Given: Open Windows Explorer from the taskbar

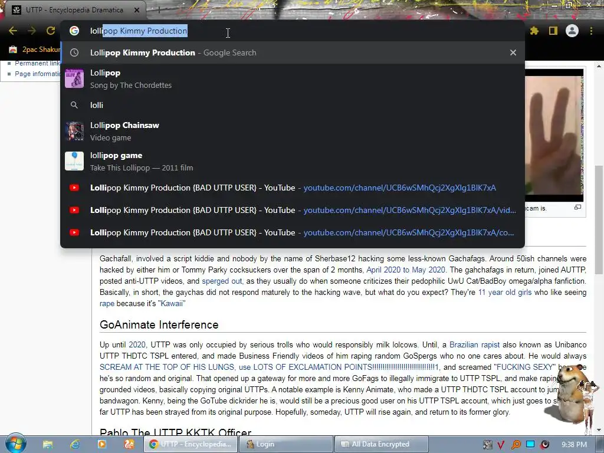Looking at the screenshot, I should click(x=48, y=445).
